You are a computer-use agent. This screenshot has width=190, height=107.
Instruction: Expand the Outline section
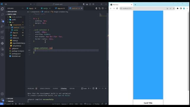[10, 99]
